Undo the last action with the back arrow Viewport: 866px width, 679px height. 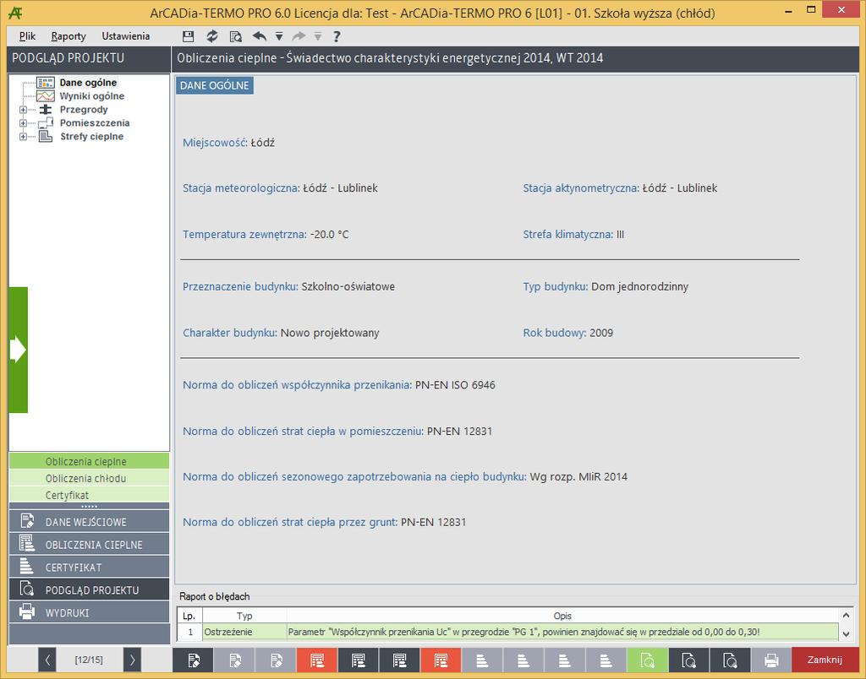tap(259, 36)
